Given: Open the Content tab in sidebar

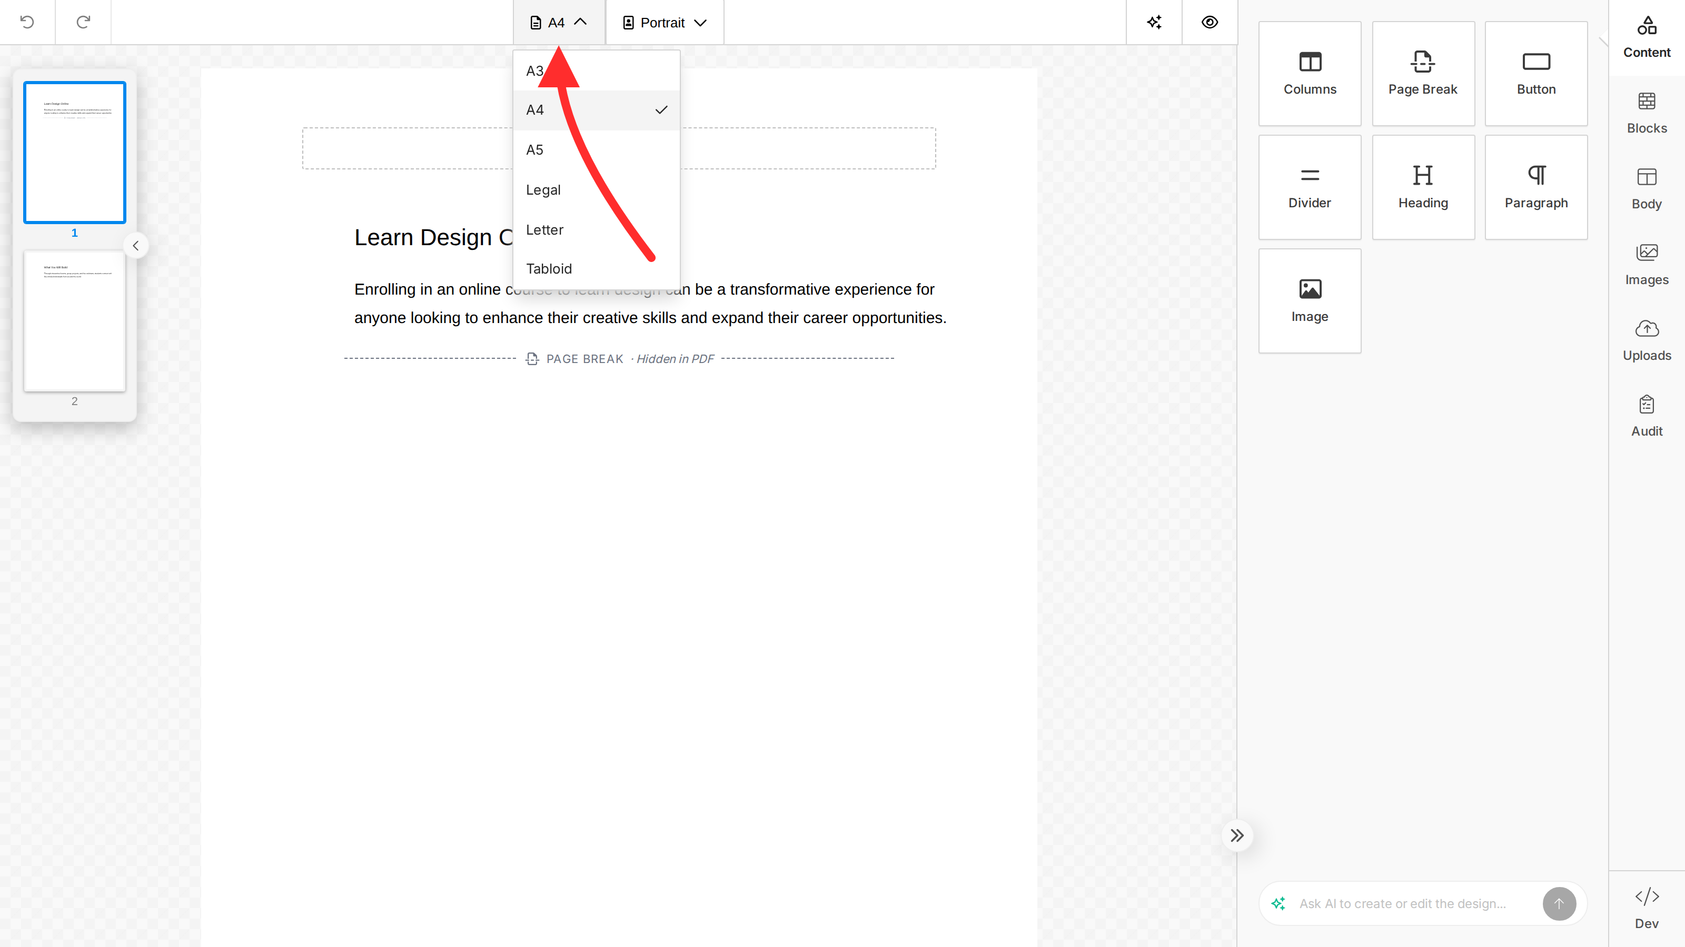Looking at the screenshot, I should click(x=1647, y=37).
